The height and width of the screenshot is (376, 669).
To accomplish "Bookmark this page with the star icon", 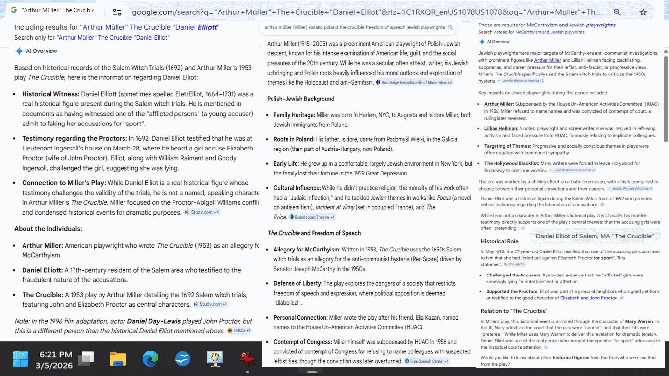I will click(643, 12).
